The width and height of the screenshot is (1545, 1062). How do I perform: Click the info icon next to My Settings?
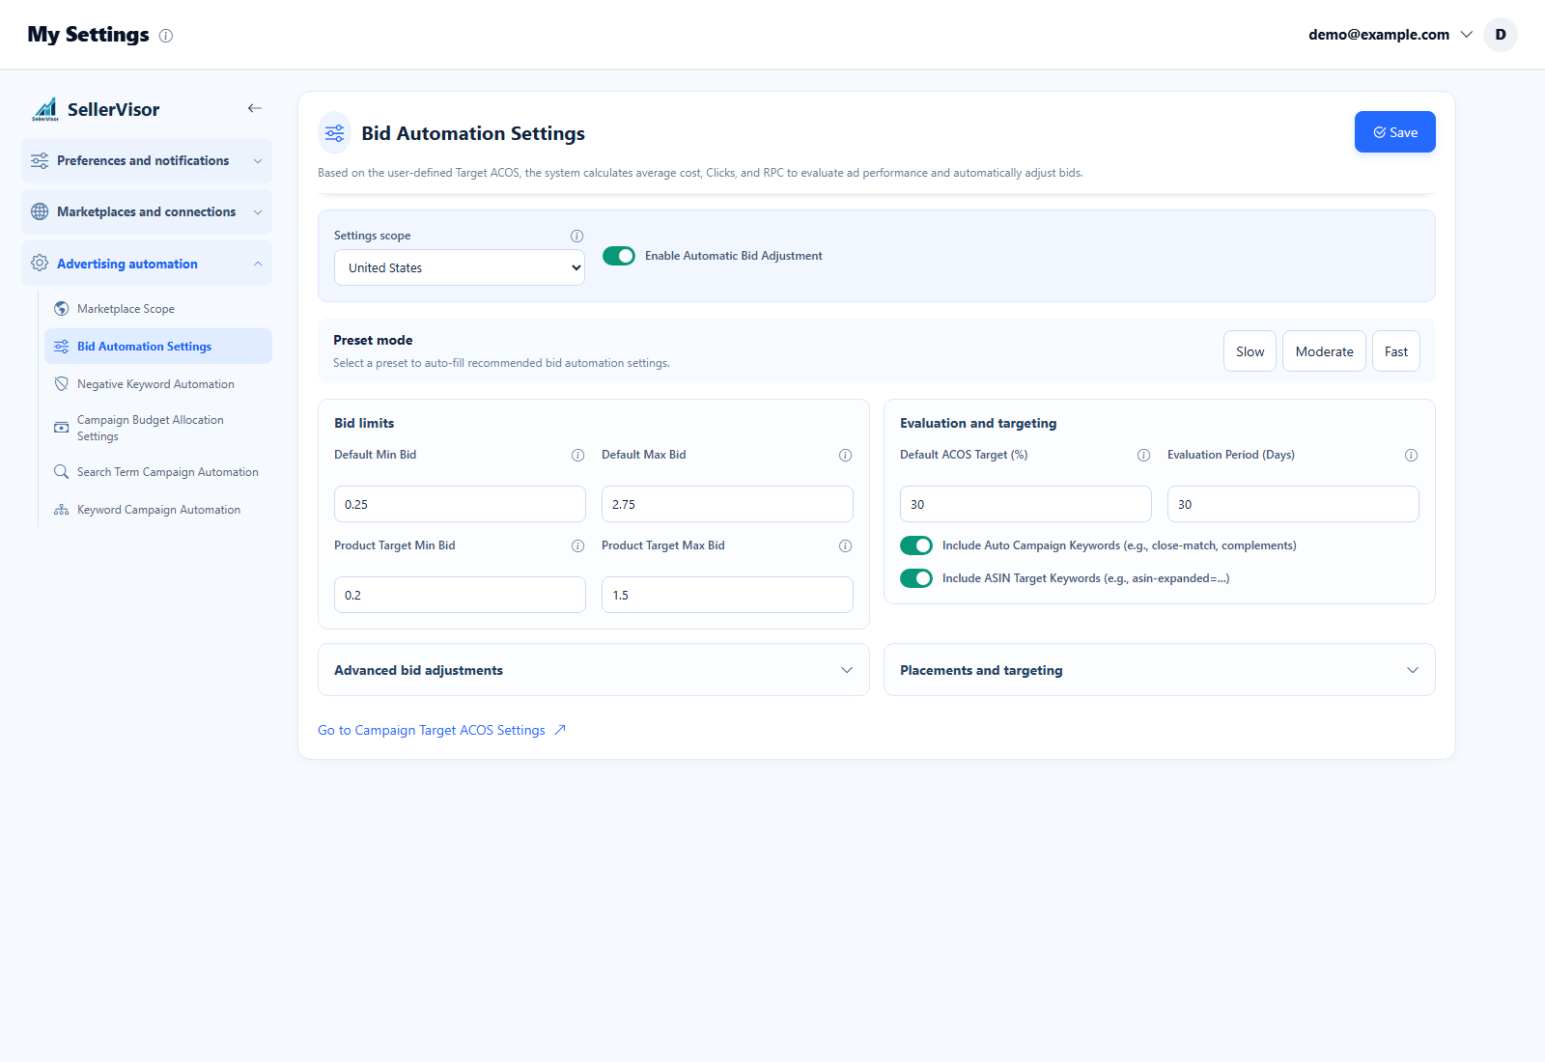pyautogui.click(x=166, y=36)
